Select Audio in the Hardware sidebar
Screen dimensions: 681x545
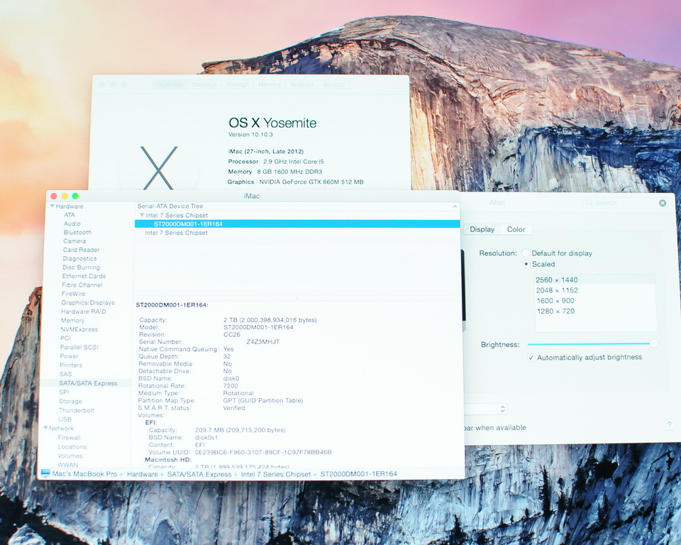pos(72,224)
